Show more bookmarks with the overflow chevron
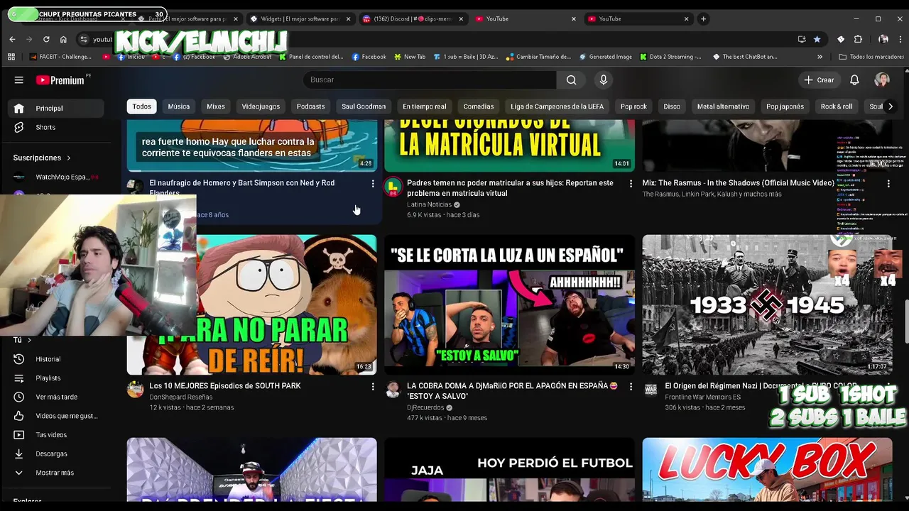 (x=820, y=57)
